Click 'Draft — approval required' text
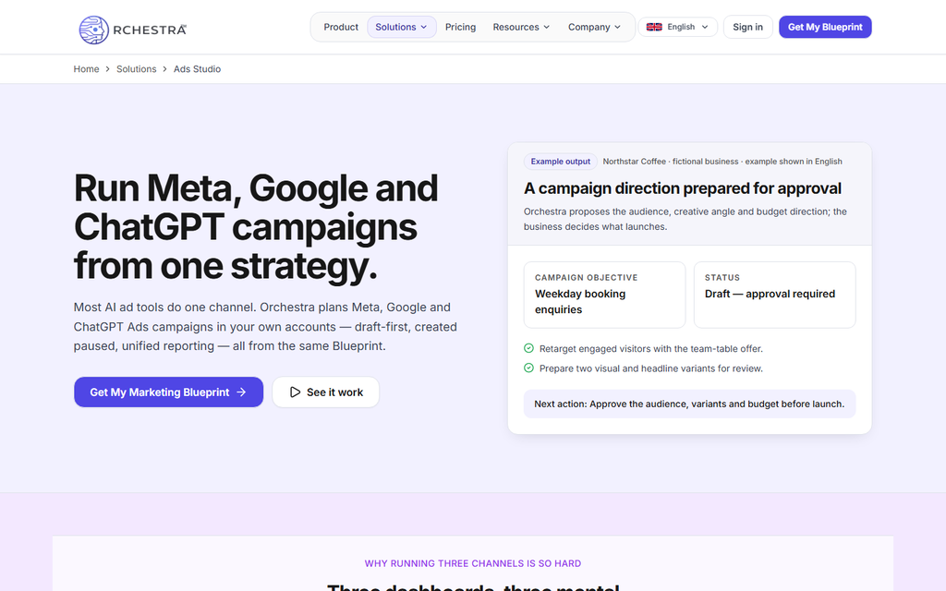 (770, 294)
